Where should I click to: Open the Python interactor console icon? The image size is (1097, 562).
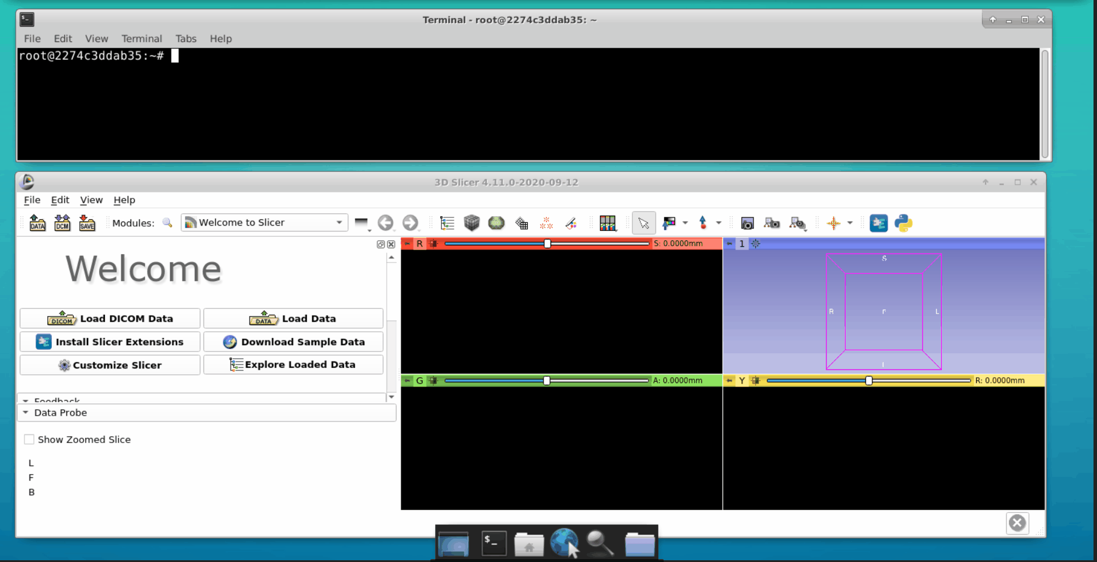coord(903,223)
